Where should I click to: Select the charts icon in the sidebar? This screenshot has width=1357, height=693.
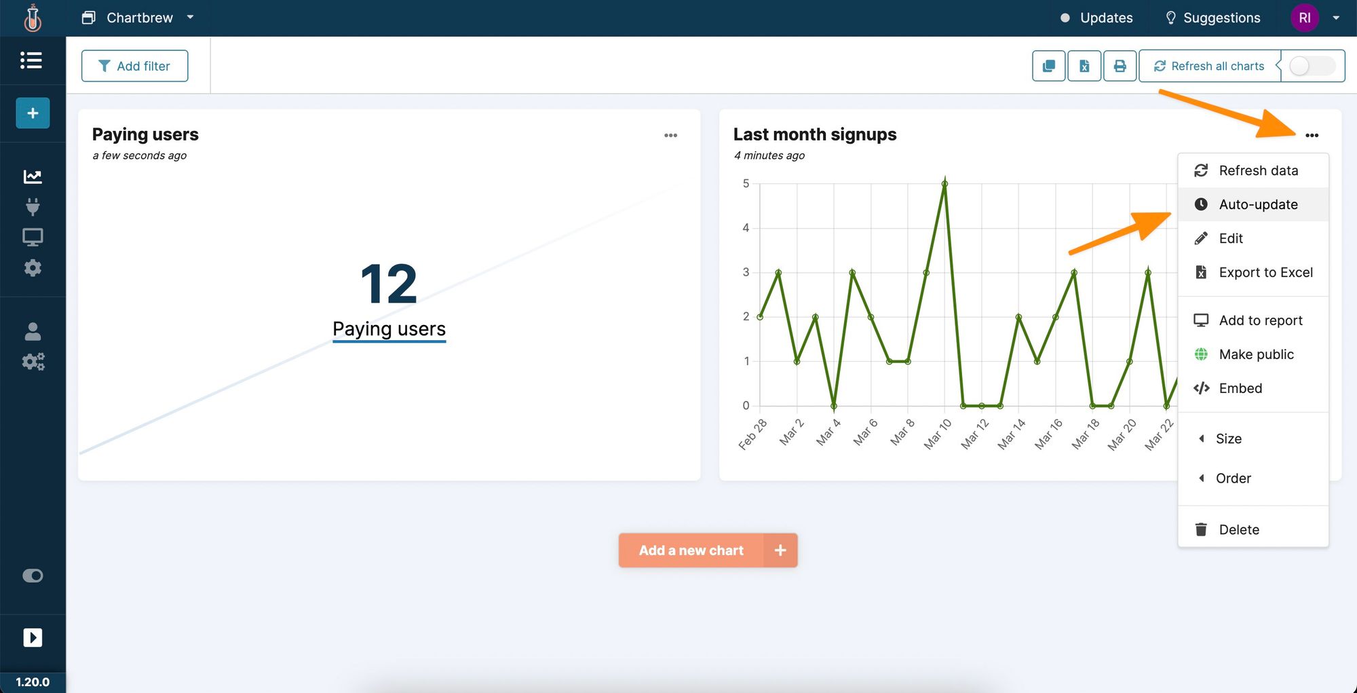pyautogui.click(x=32, y=176)
